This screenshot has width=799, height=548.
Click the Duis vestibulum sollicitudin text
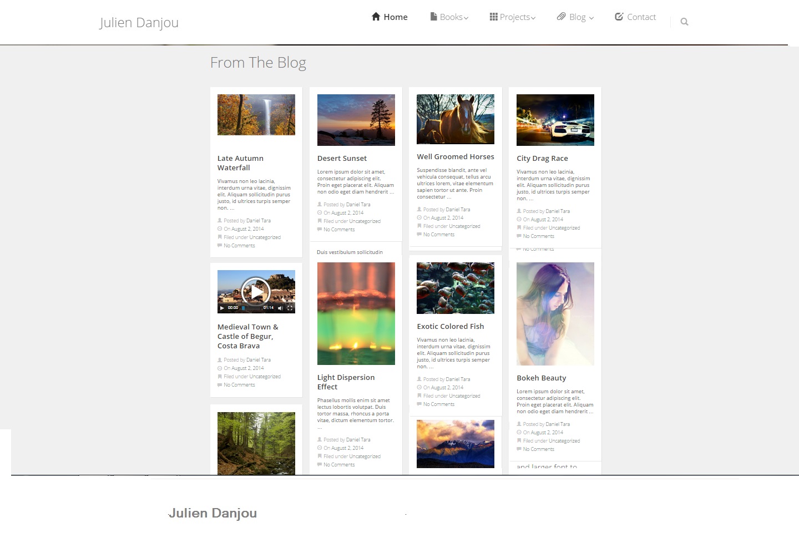[350, 252]
